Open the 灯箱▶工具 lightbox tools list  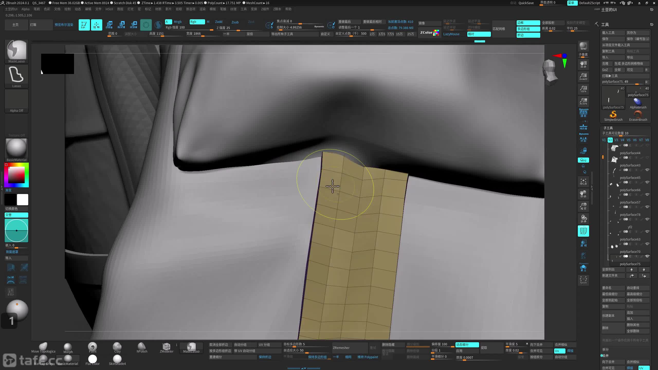click(x=626, y=76)
